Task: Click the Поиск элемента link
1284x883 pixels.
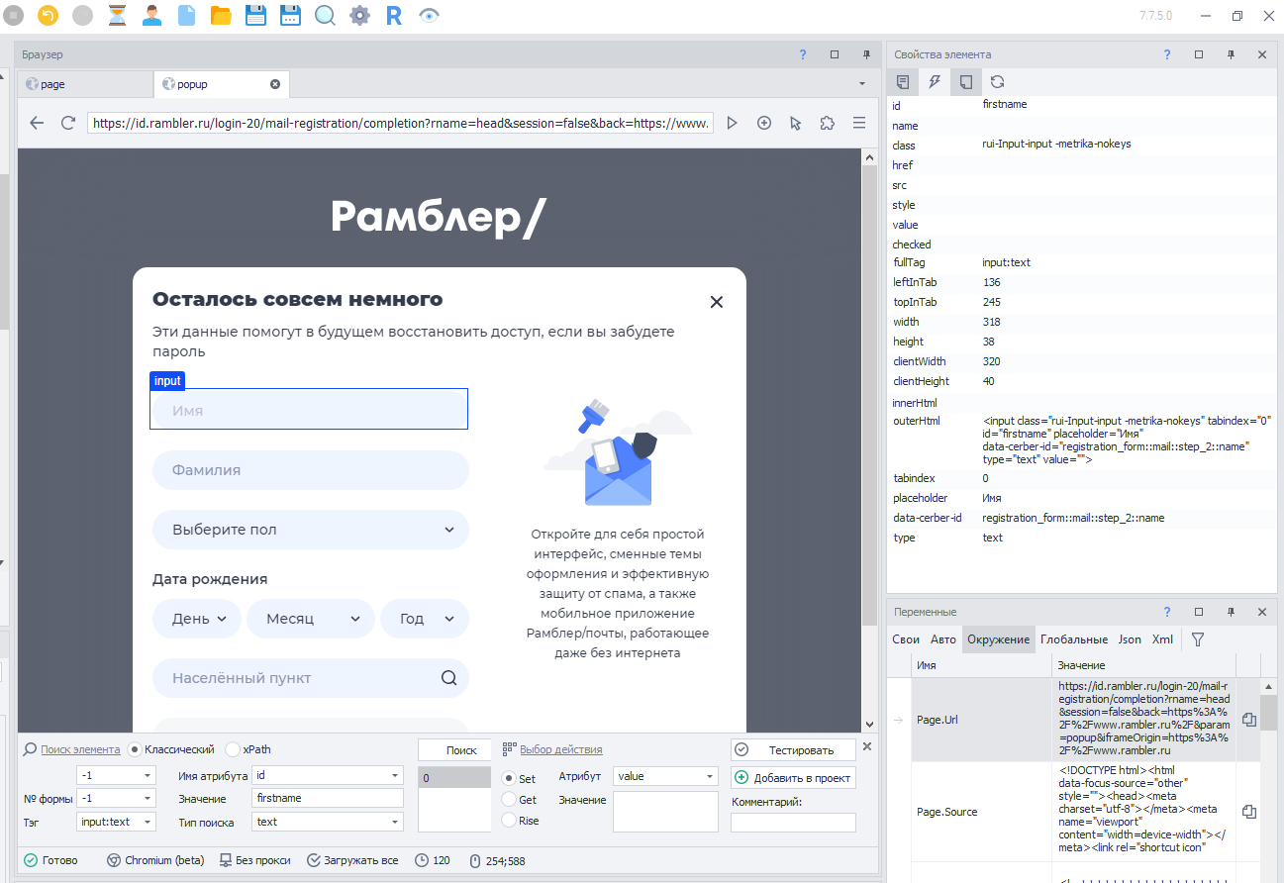Action: pyautogui.click(x=80, y=749)
